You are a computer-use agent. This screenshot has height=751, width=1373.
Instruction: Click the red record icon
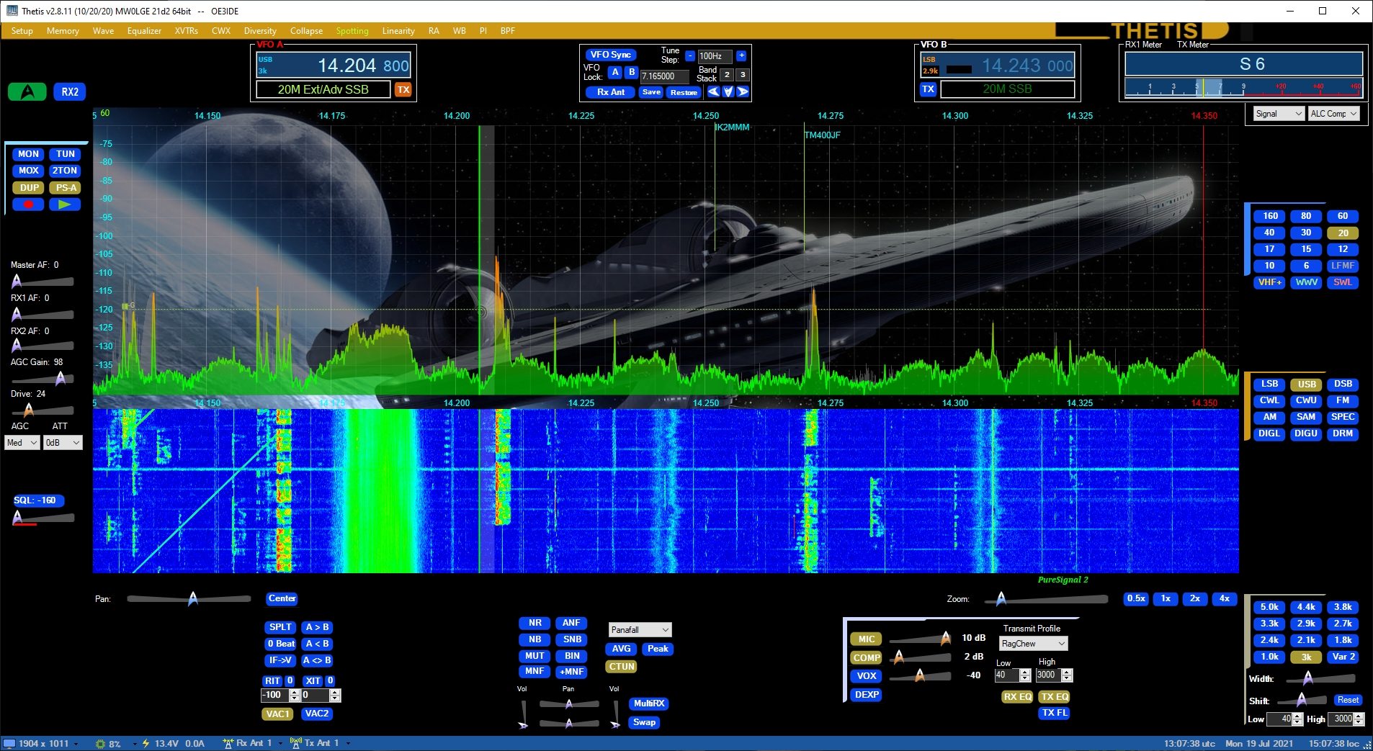[x=28, y=204]
